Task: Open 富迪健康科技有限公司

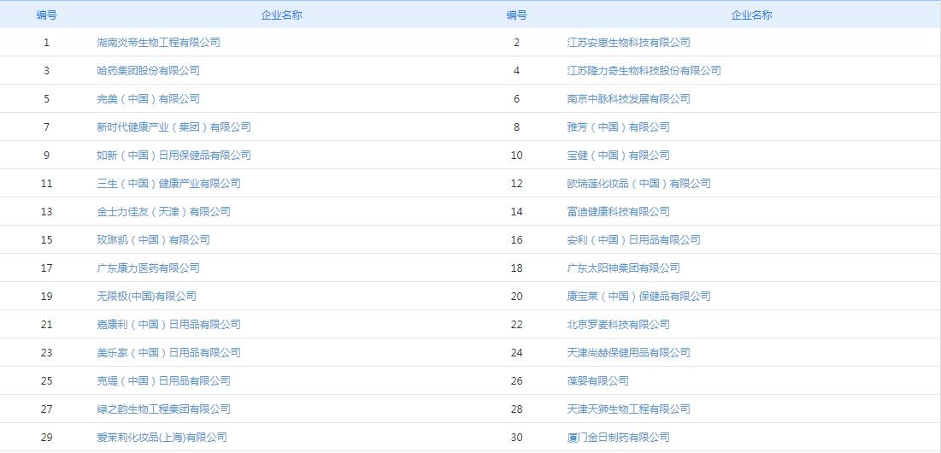Action: tap(618, 212)
